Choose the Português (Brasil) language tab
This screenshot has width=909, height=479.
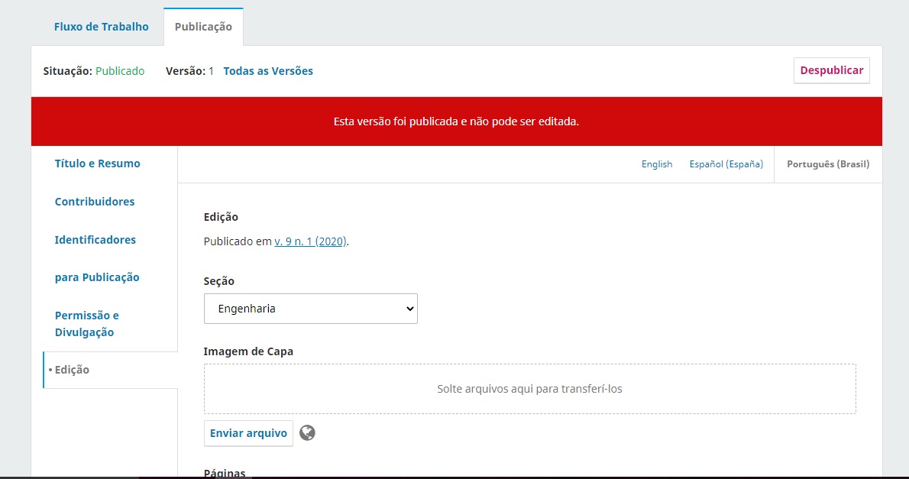(x=828, y=164)
